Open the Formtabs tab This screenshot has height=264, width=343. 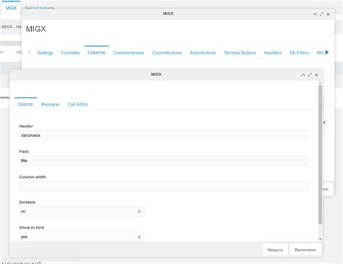click(x=70, y=53)
